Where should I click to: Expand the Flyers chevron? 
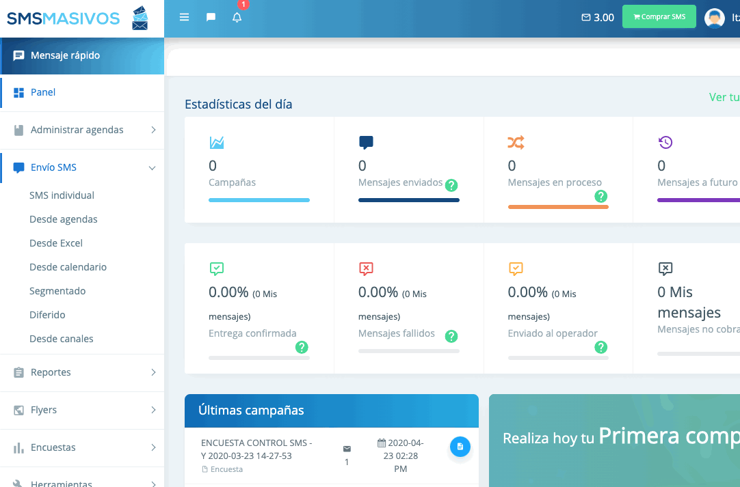[153, 410]
